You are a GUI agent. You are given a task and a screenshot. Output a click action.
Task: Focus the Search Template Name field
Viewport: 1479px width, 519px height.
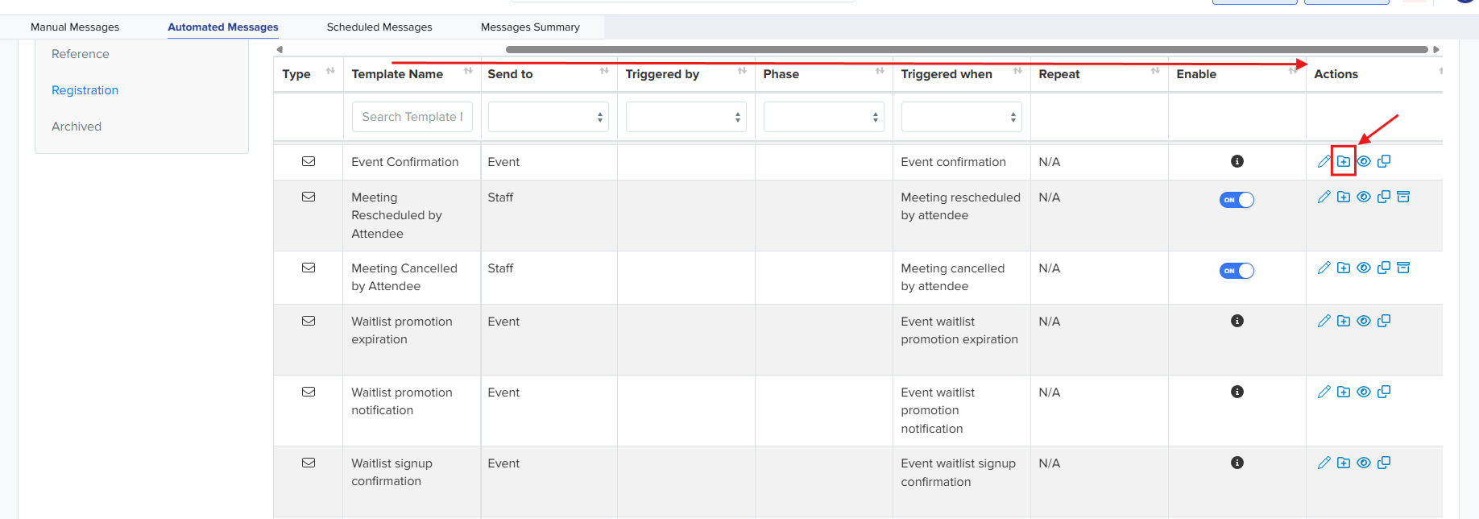point(412,117)
